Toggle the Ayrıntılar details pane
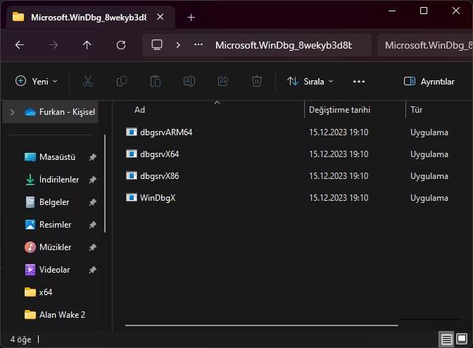This screenshot has height=348, width=473. (429, 81)
